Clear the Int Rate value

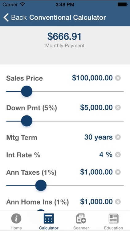pyautogui.click(x=118, y=155)
